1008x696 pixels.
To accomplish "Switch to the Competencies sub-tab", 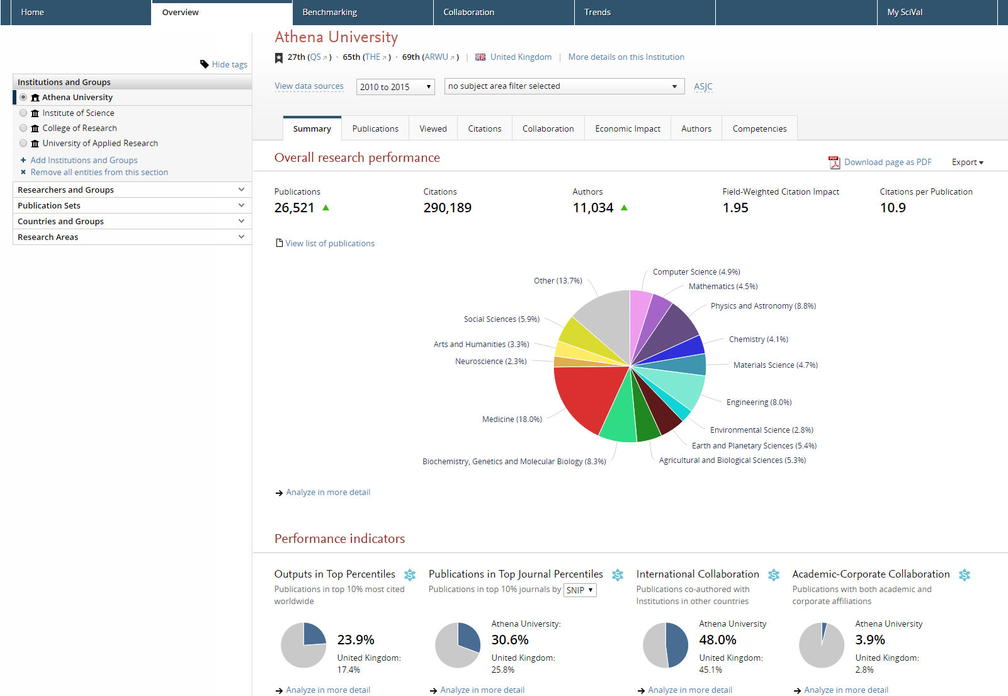I will click(759, 128).
